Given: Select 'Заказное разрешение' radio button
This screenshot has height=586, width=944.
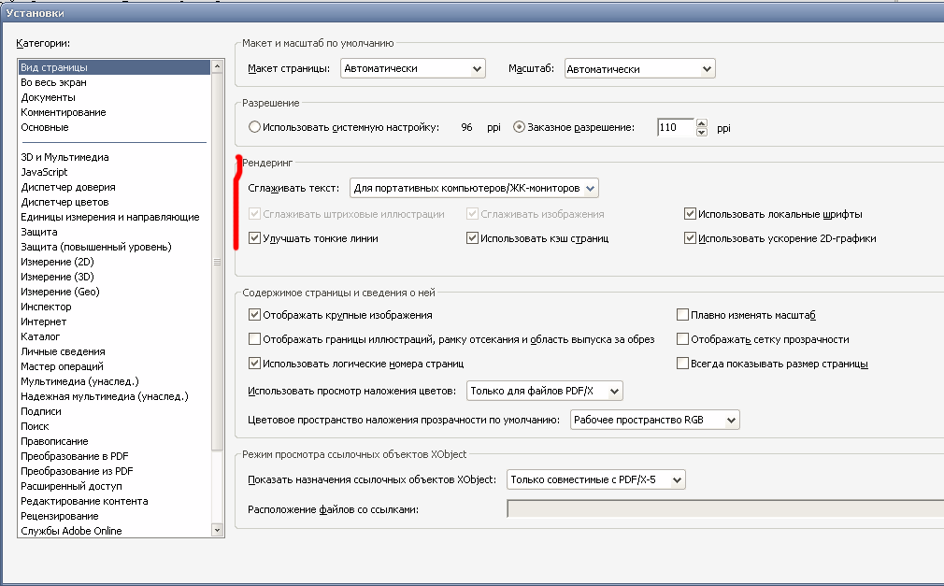Looking at the screenshot, I should coord(519,127).
